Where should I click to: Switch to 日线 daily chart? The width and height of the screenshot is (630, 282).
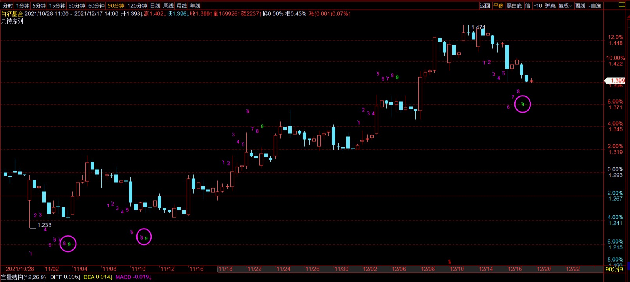(x=156, y=6)
